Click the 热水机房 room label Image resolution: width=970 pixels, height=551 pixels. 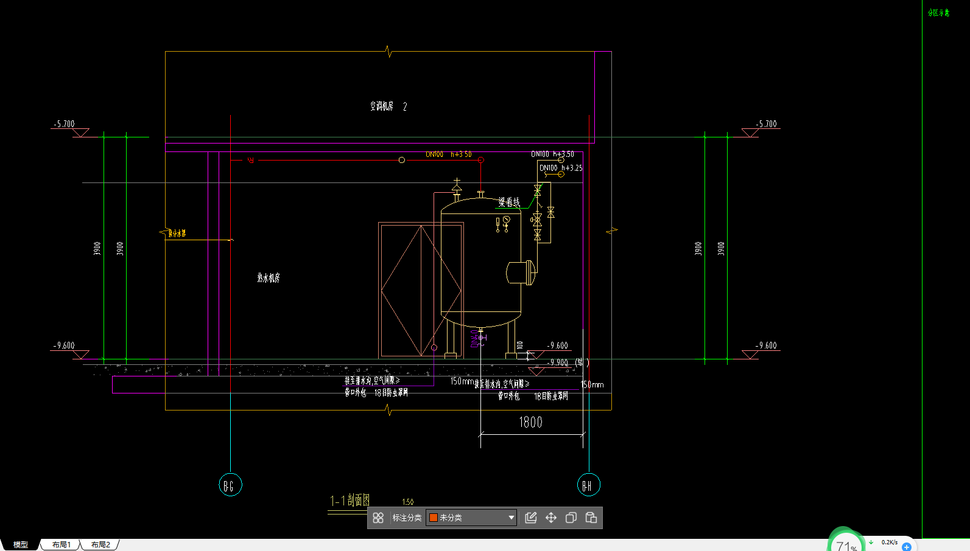point(269,278)
